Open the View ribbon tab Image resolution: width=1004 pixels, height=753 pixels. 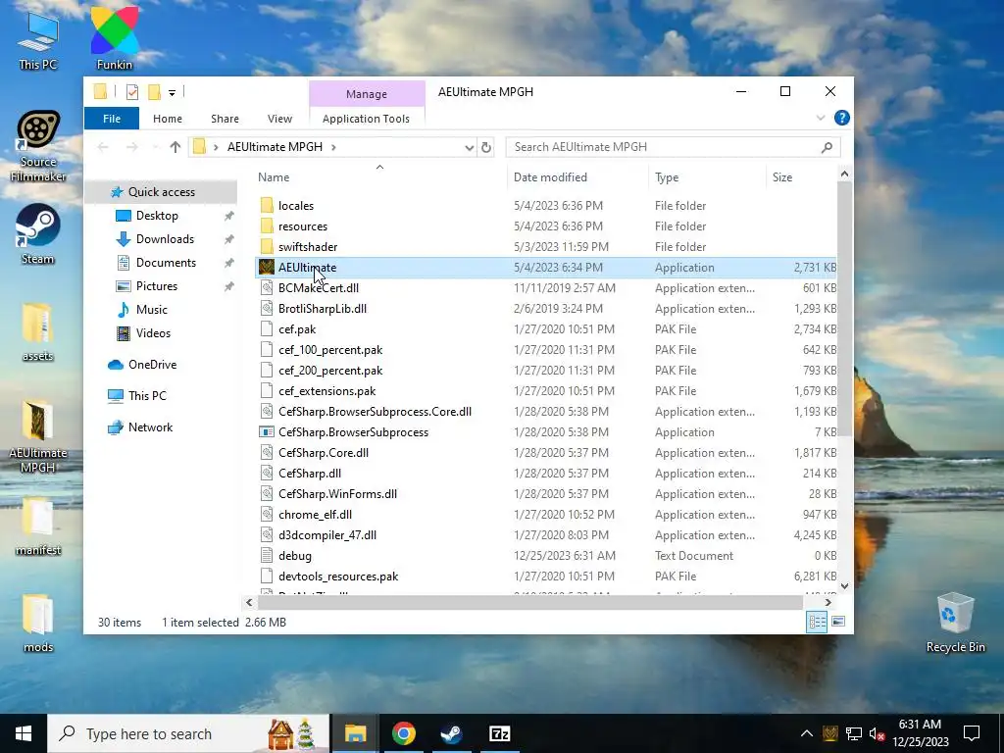(x=279, y=119)
